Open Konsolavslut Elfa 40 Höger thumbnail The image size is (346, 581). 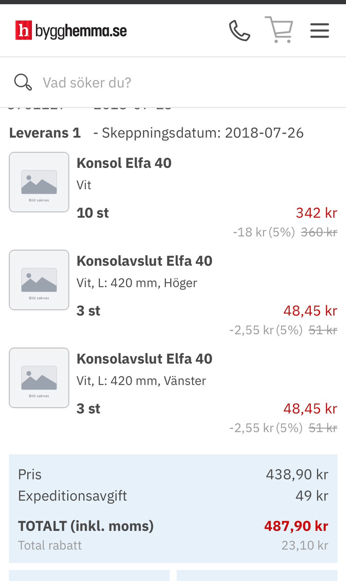coord(39,280)
